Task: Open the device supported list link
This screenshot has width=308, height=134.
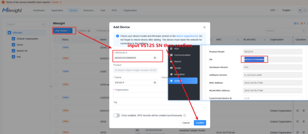Action: point(187,36)
